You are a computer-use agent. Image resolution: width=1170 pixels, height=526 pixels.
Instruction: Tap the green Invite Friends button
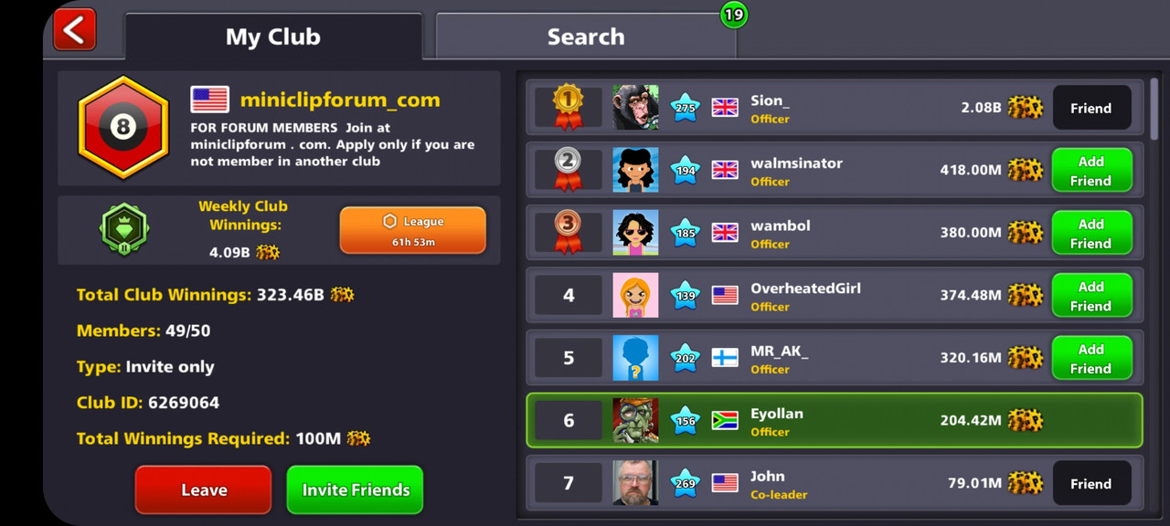coord(356,489)
